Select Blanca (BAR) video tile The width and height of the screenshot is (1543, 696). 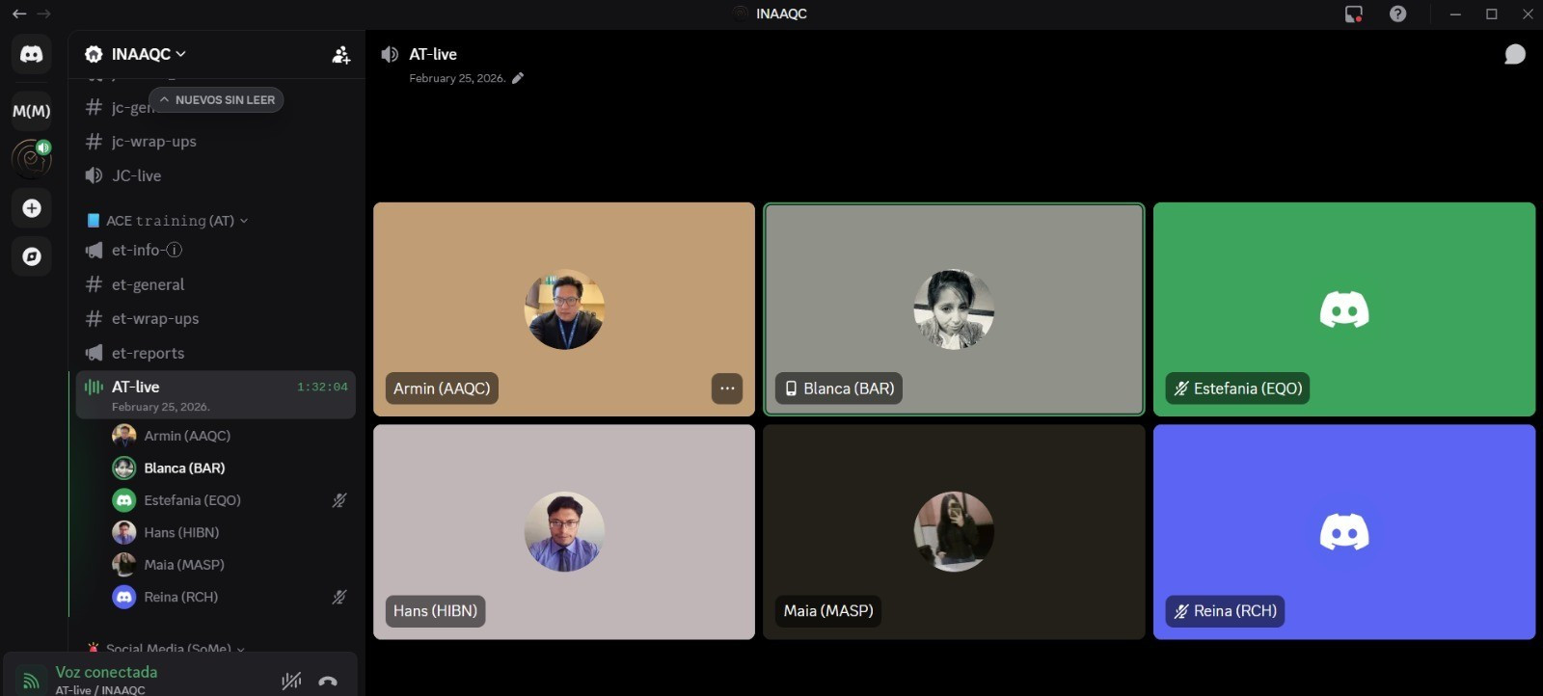(x=953, y=308)
